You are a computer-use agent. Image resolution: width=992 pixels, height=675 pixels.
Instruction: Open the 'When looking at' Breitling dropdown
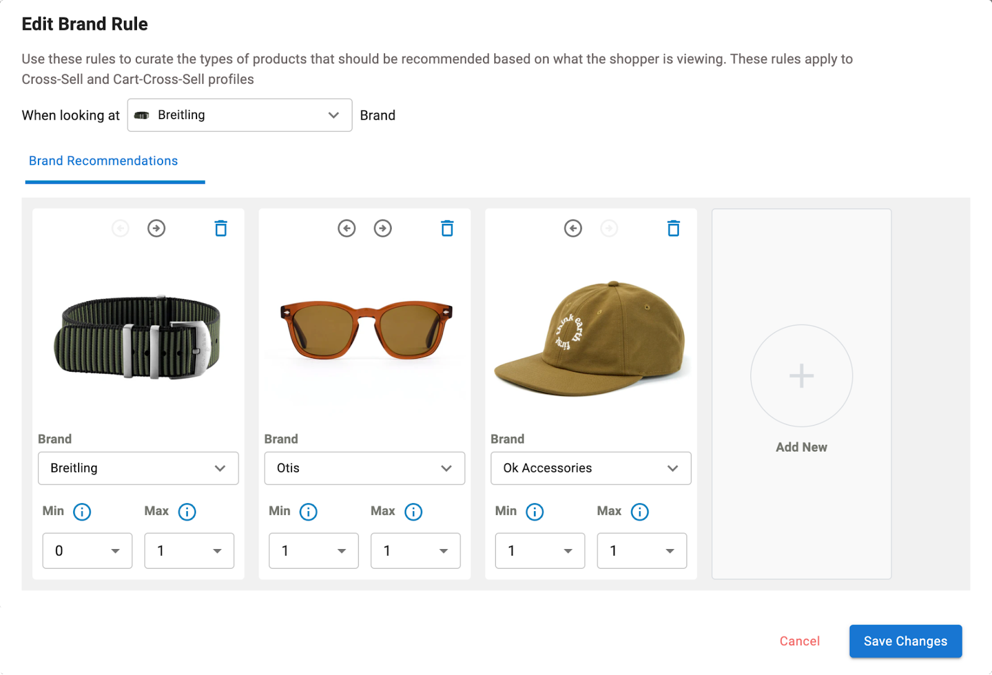pos(239,115)
